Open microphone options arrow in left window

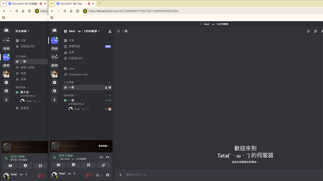44,176
